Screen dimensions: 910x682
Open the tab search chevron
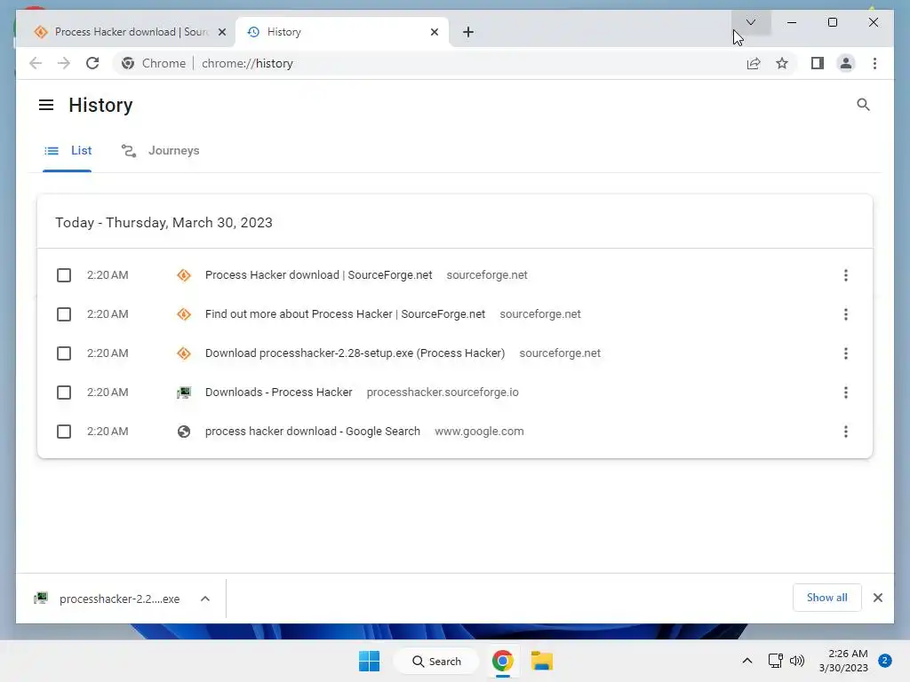pos(750,22)
